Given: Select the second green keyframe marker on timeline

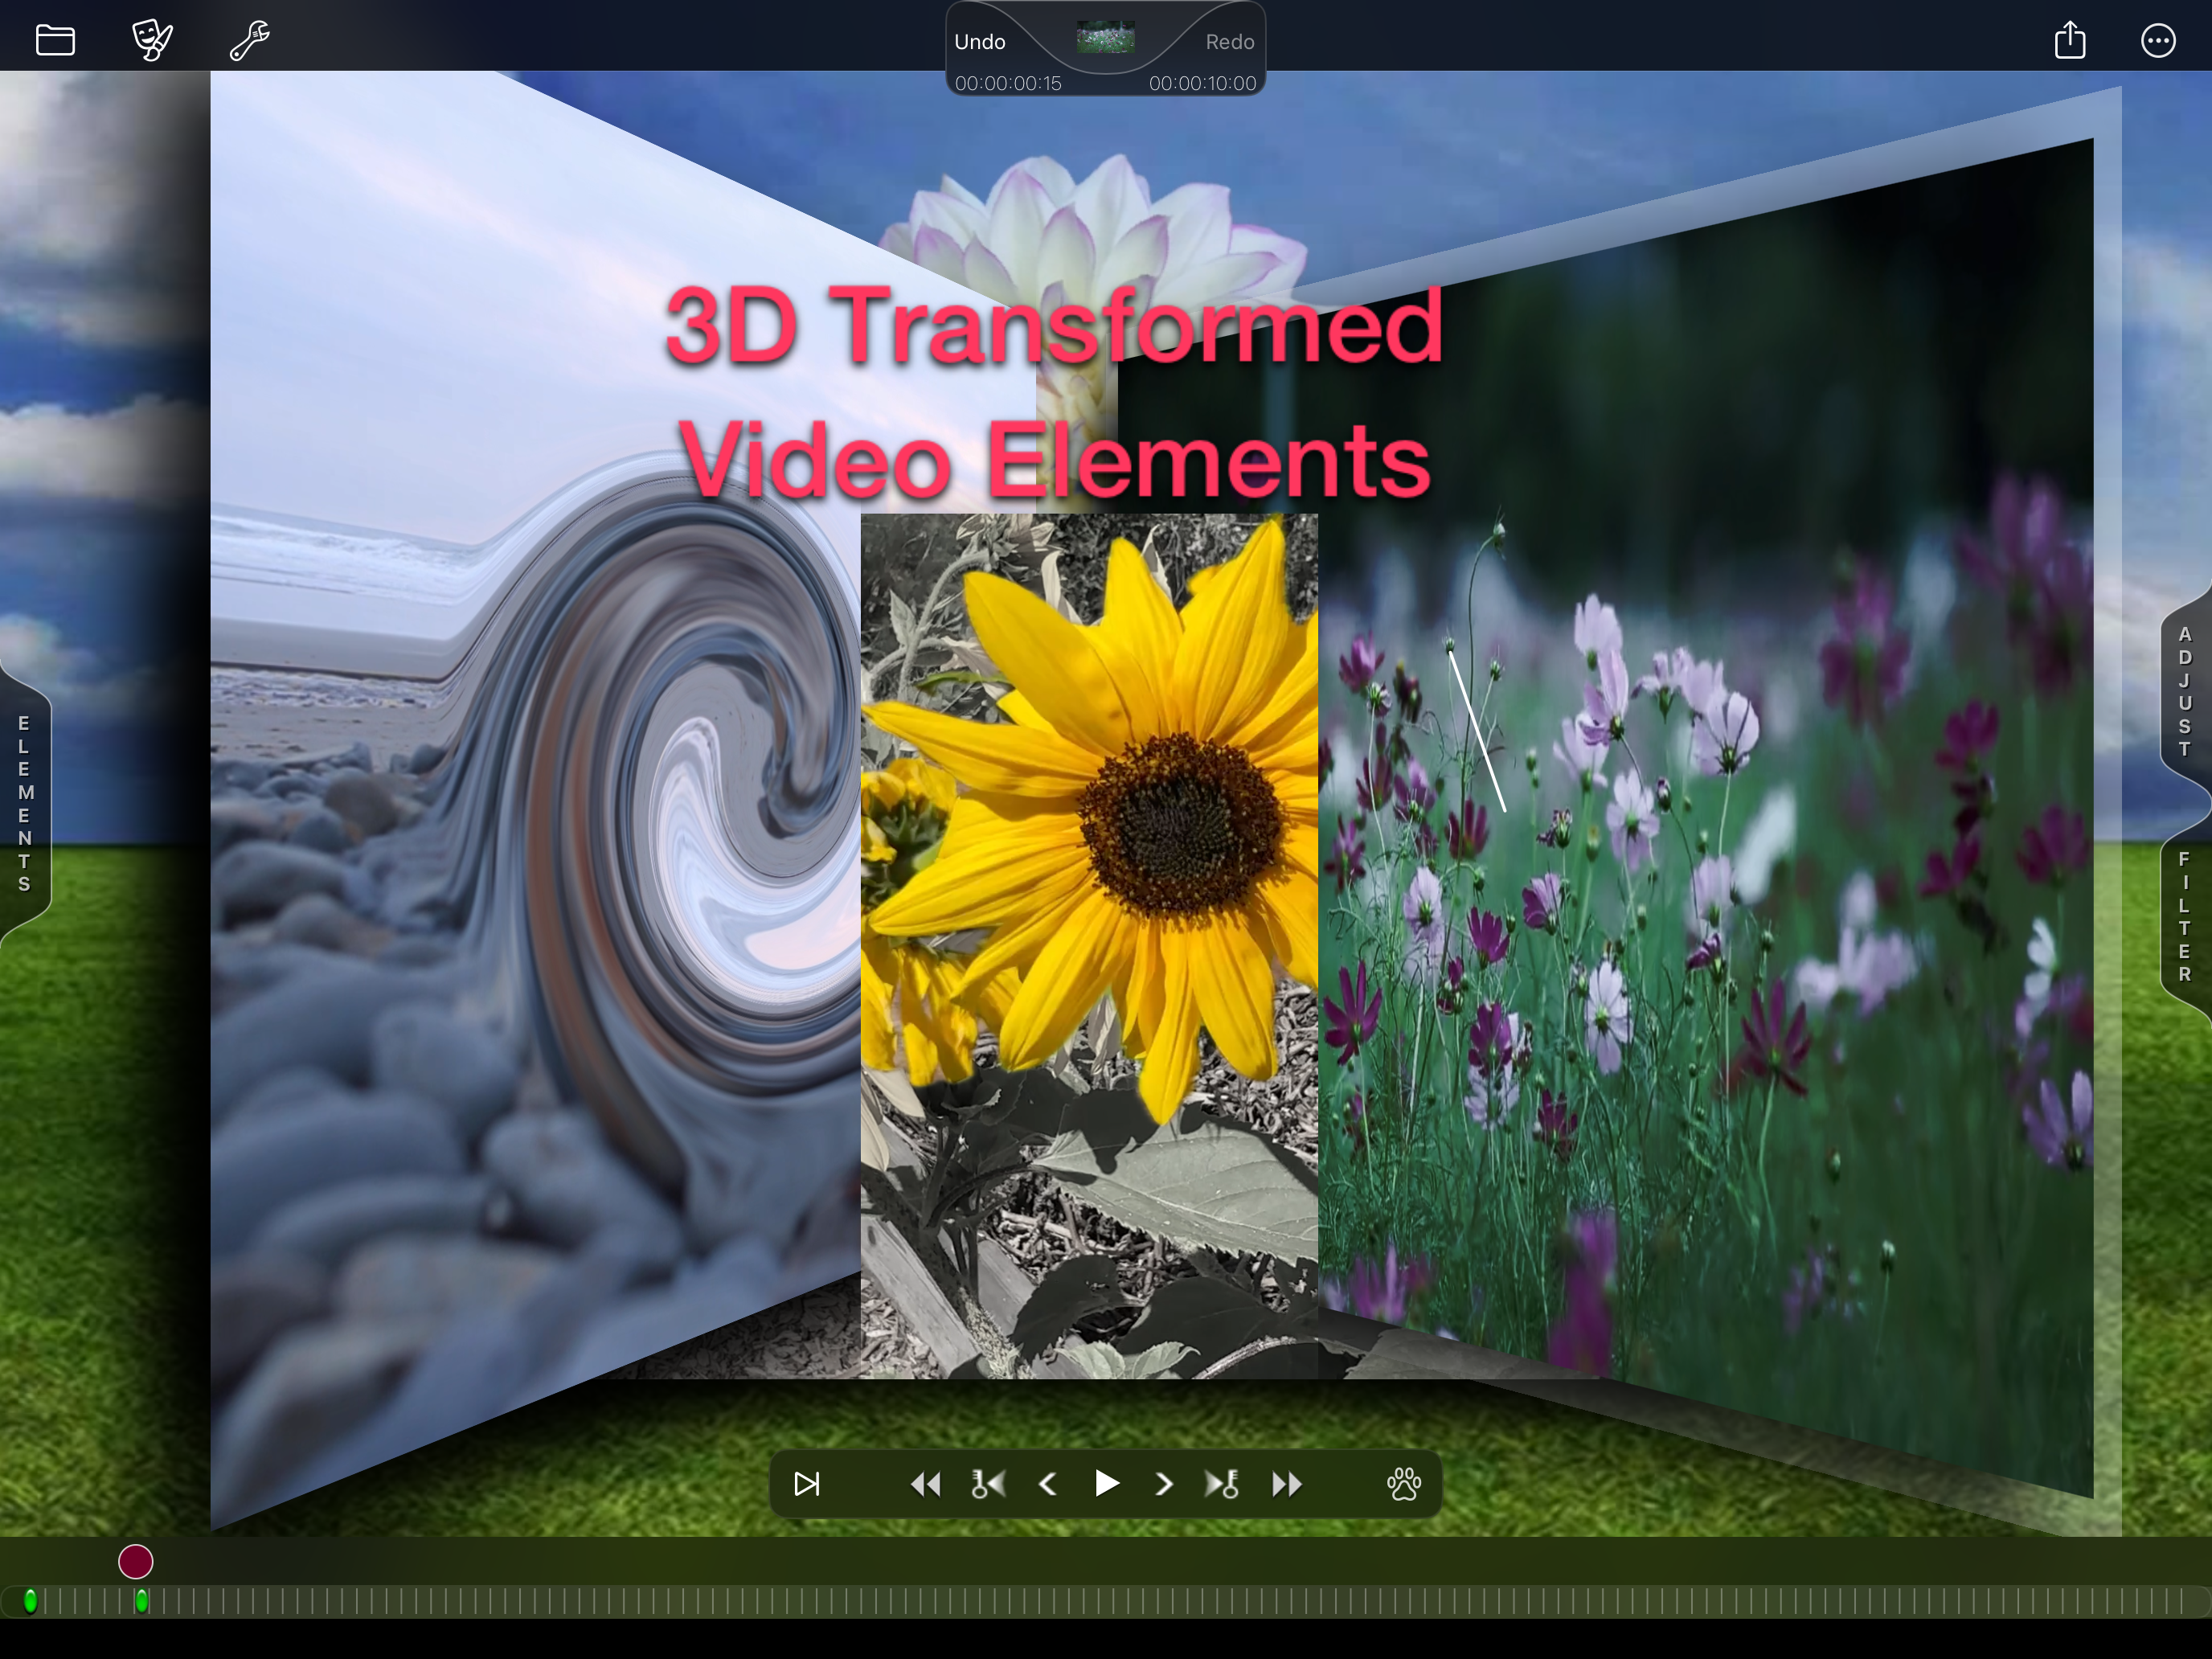Looking at the screenshot, I should point(141,1601).
